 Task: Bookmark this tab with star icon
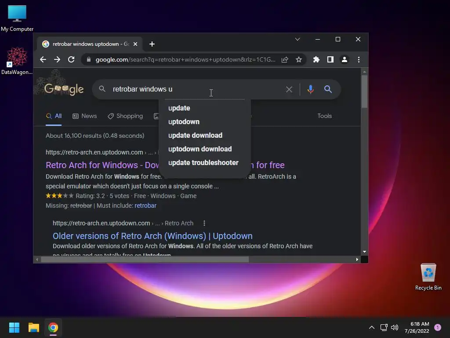[x=299, y=59]
